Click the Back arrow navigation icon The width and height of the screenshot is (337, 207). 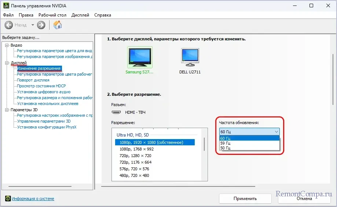8,25
